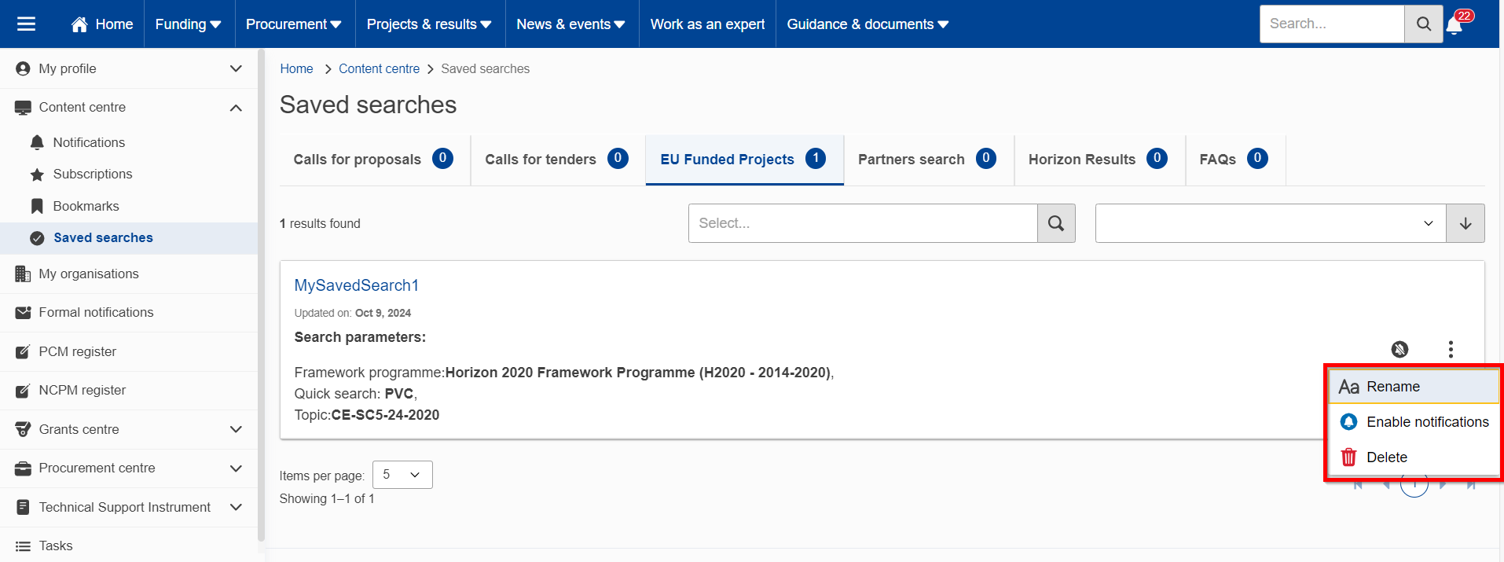Switch to Partners search tab
The image size is (1504, 562).
[929, 160]
